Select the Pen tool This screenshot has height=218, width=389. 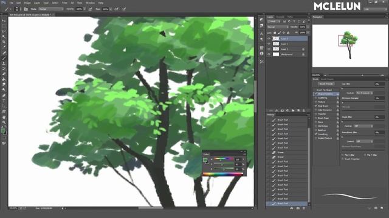tap(4, 96)
